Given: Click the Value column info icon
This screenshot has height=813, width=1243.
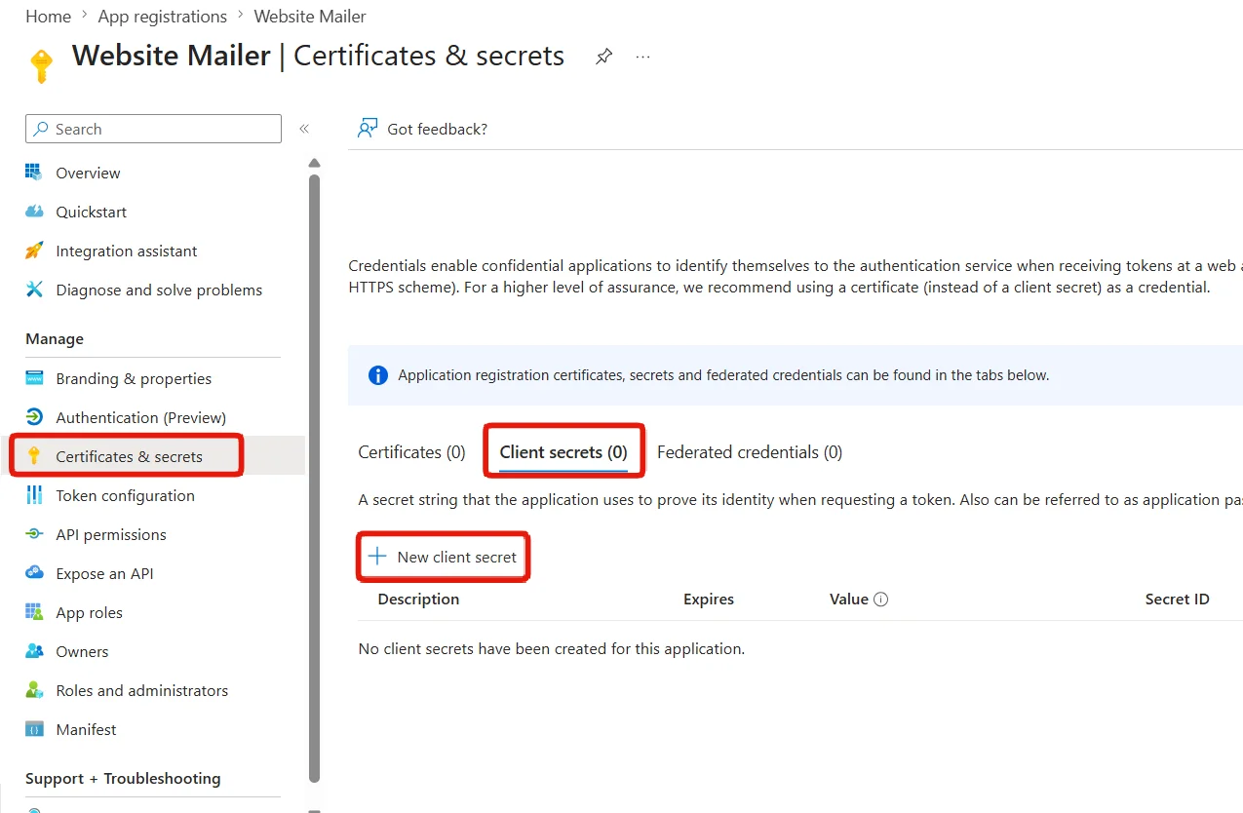Looking at the screenshot, I should [881, 600].
